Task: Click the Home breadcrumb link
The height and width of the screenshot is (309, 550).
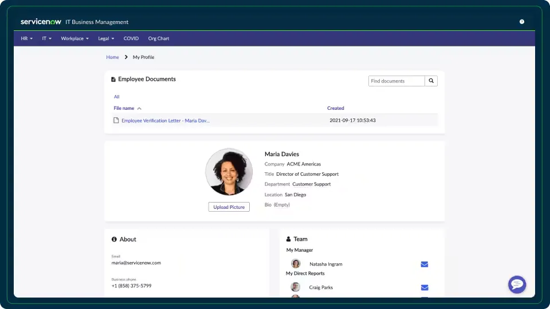Action: (112, 57)
